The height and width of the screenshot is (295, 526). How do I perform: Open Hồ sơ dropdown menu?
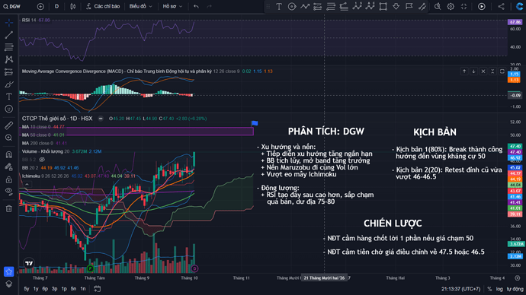[x=172, y=6]
